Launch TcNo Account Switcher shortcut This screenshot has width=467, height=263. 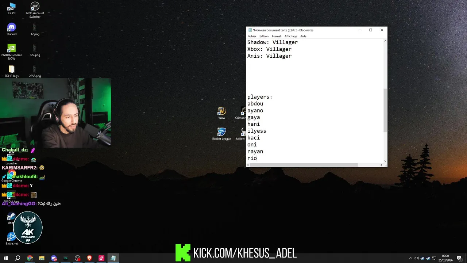click(x=35, y=10)
